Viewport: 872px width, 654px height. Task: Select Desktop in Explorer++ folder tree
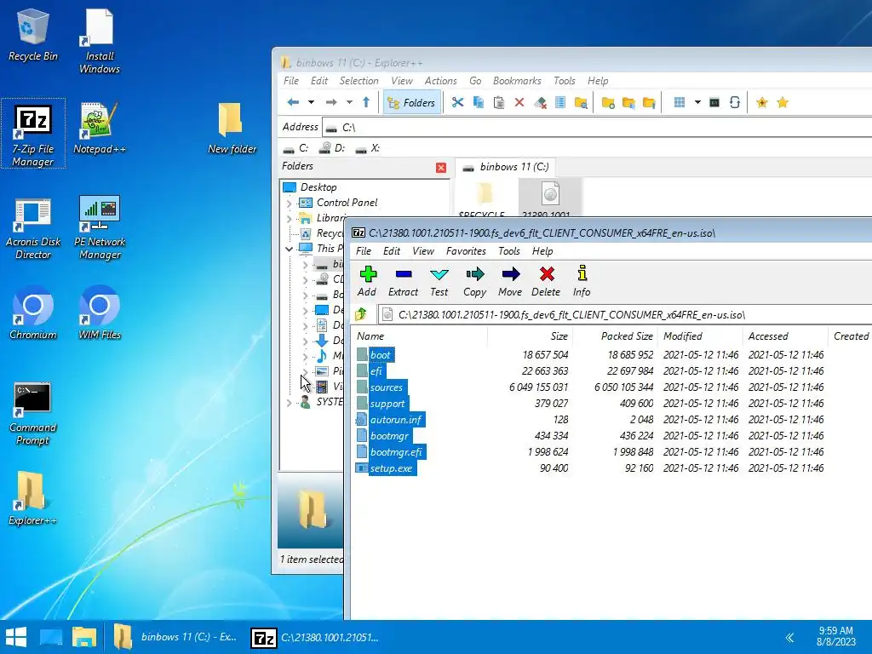click(318, 187)
